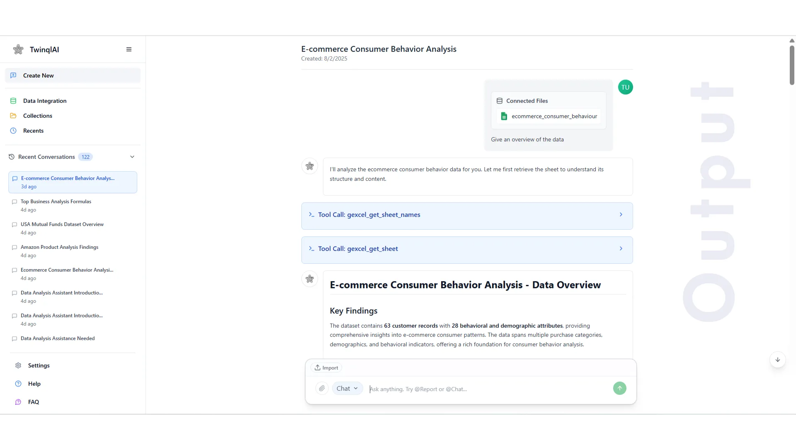The height and width of the screenshot is (448, 796).
Task: Click the Help question mark icon
Action: (18, 384)
